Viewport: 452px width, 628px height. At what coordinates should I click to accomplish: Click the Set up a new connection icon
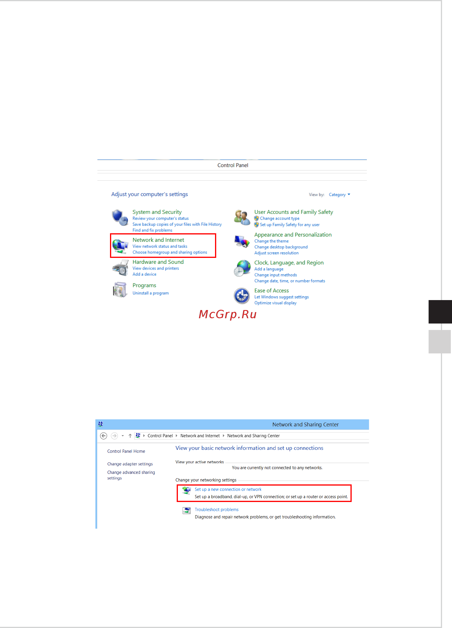(x=187, y=490)
